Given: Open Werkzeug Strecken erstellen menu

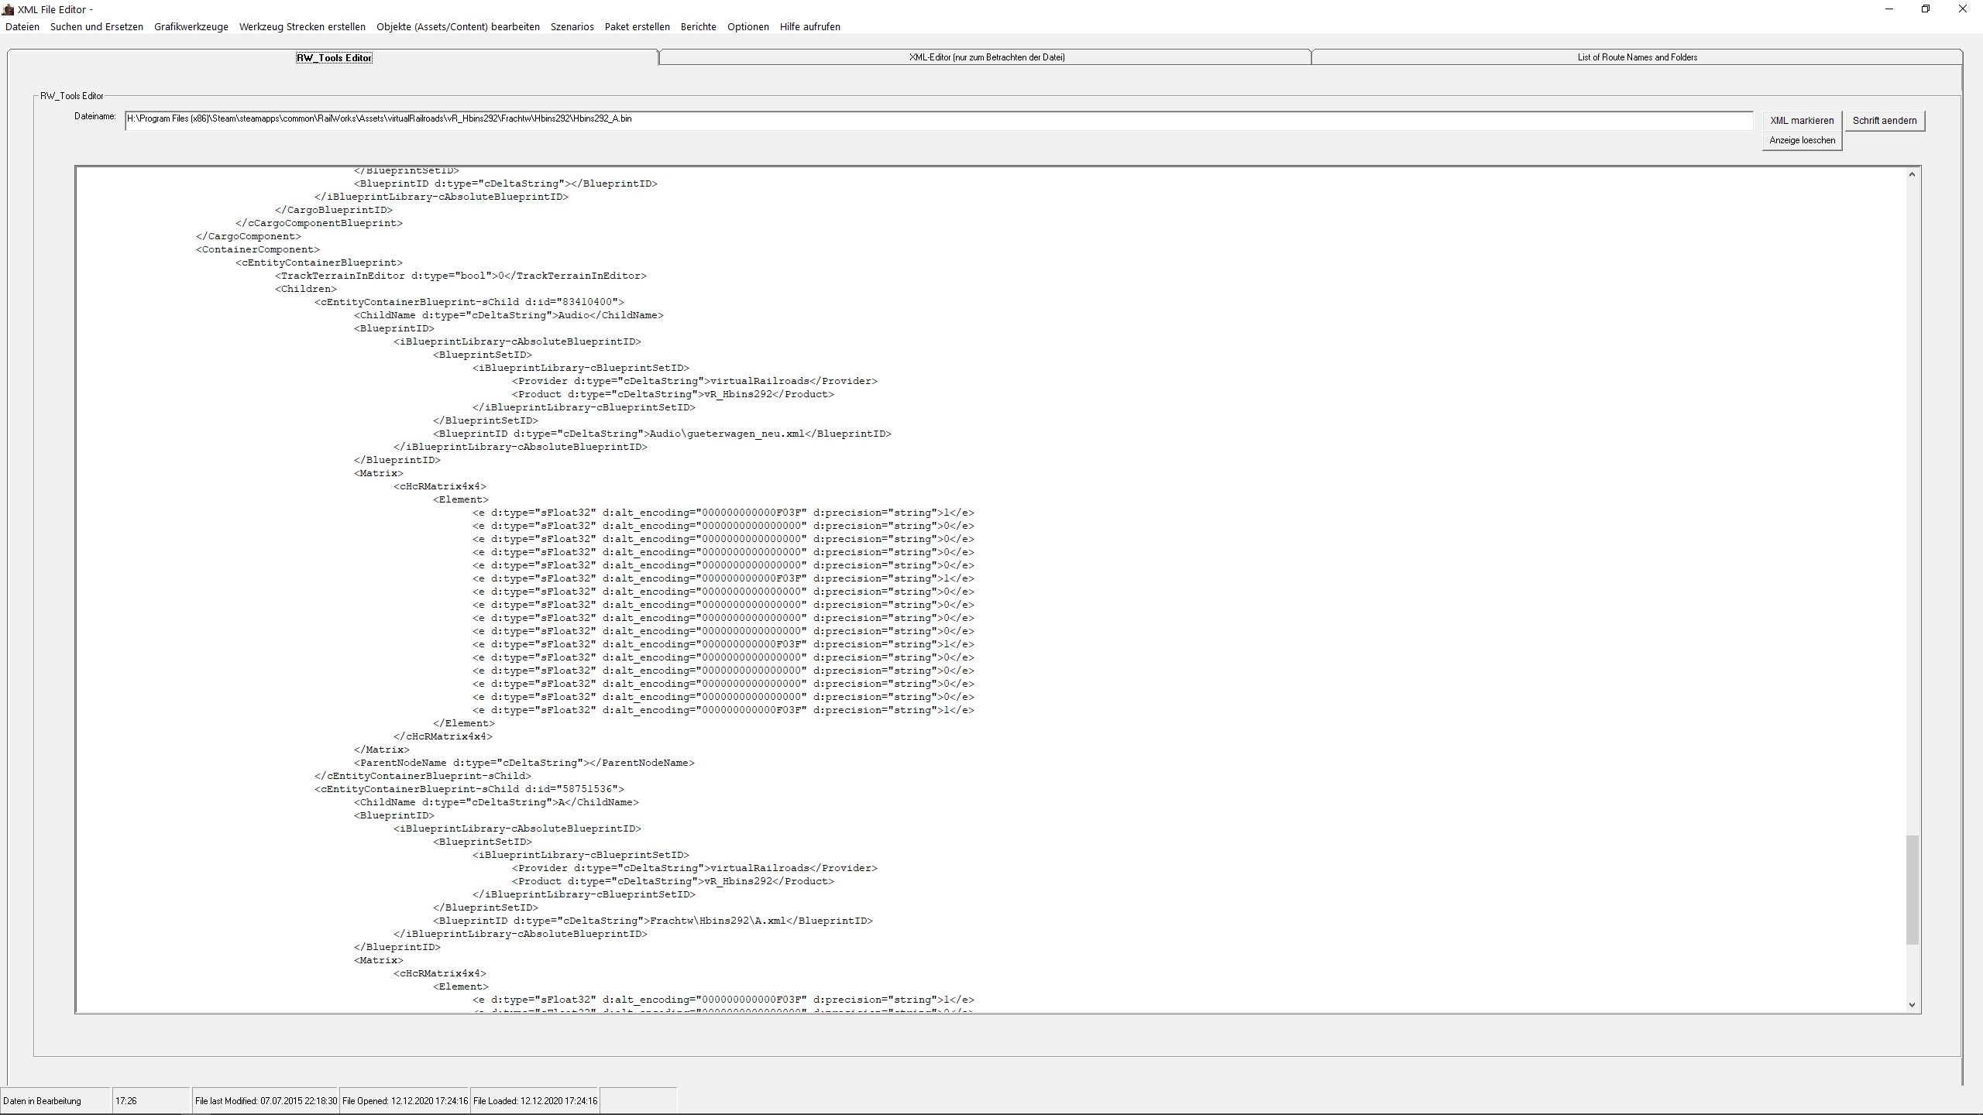Looking at the screenshot, I should pyautogui.click(x=302, y=26).
